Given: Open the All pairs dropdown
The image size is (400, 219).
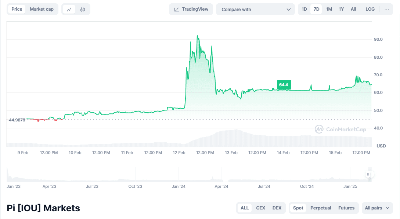Looking at the screenshot, I should click(x=377, y=208).
